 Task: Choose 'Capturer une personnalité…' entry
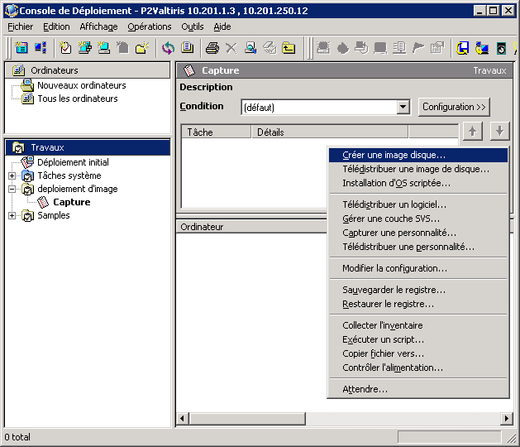coord(418,233)
